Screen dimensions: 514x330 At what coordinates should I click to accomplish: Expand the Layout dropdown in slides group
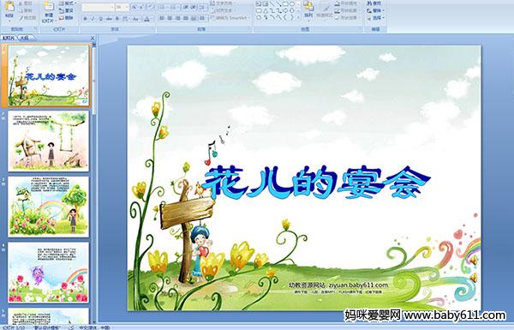[x=67, y=3]
